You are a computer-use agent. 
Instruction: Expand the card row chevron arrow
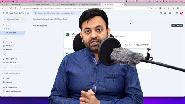click(148, 66)
